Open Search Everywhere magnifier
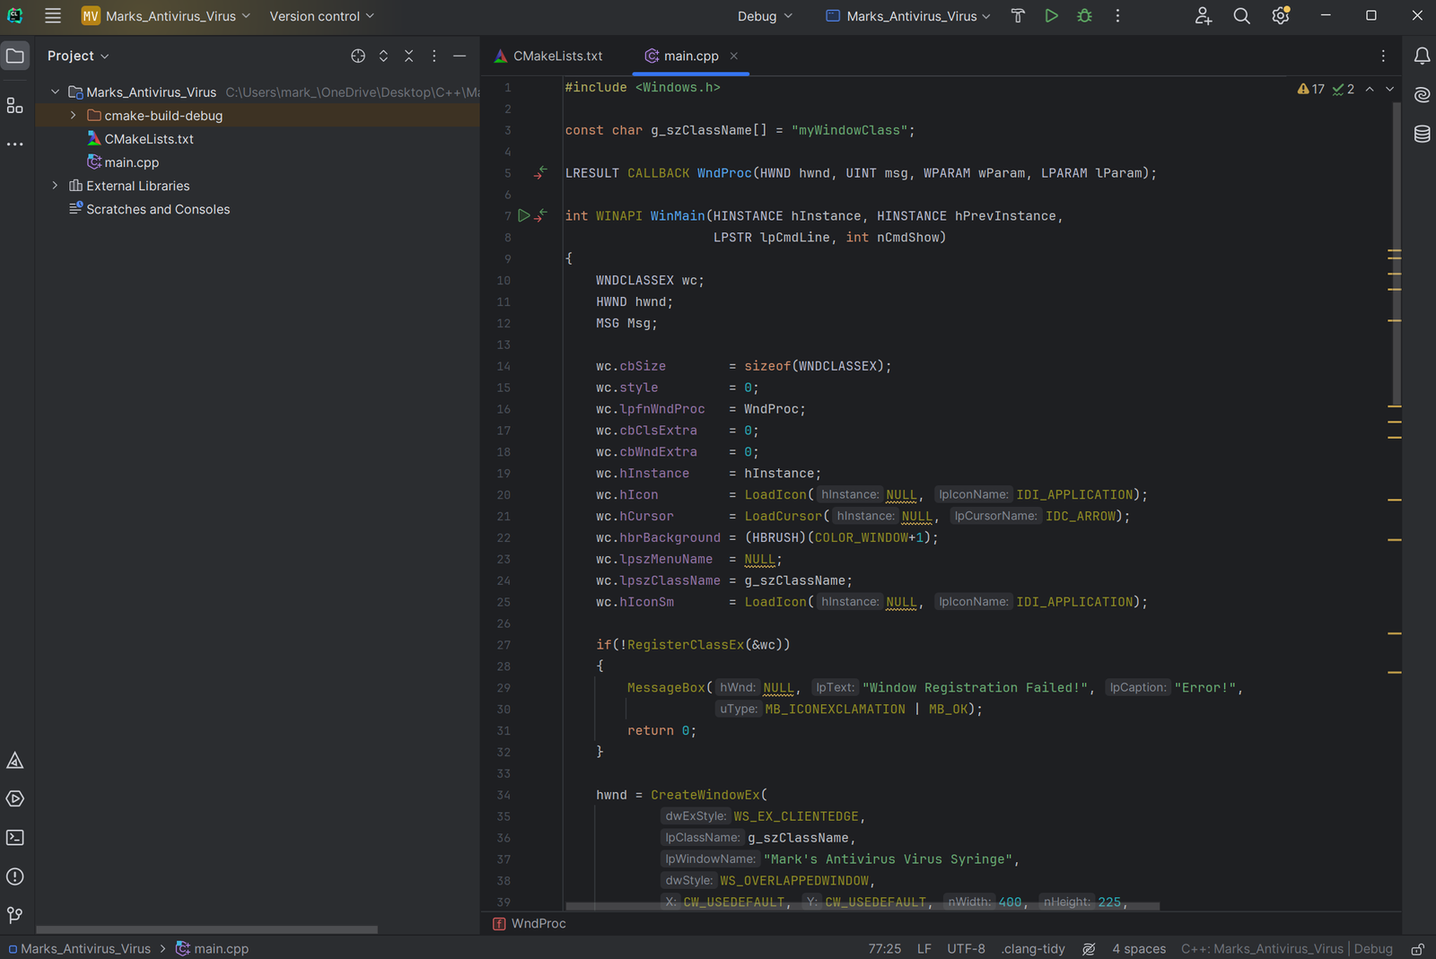 pyautogui.click(x=1241, y=16)
